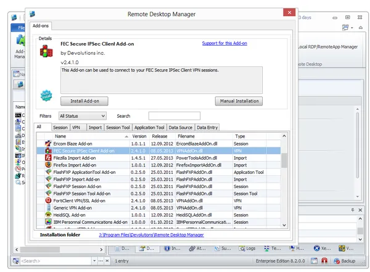Open Backup in the main window status bar
Screen dimensions: 370x272
click(x=344, y=261)
